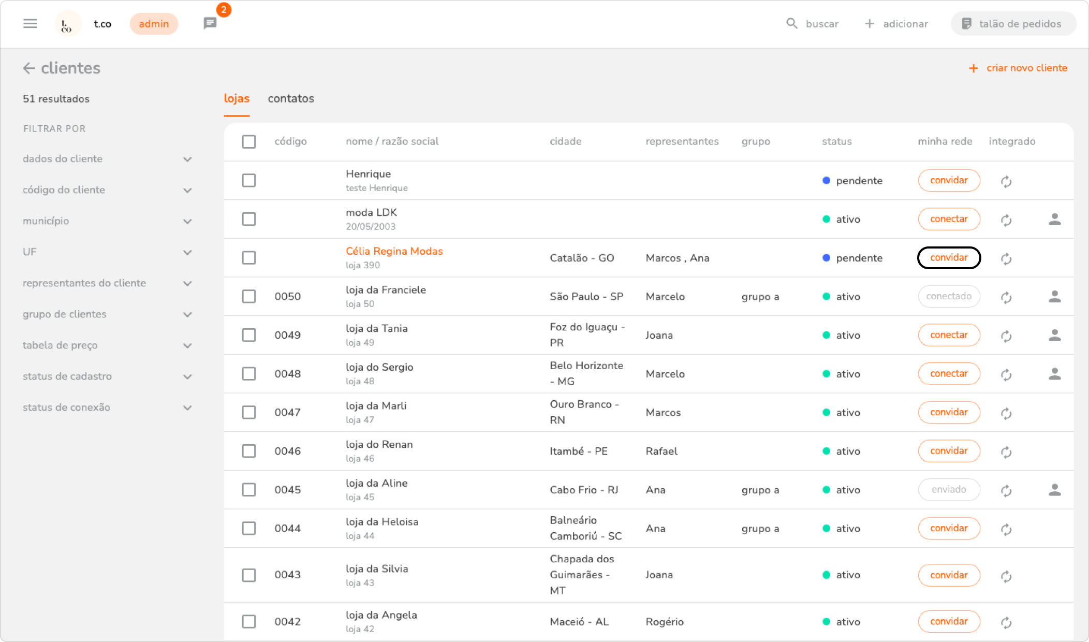Select checkbox for loja do Renan
The height and width of the screenshot is (642, 1089).
tap(249, 451)
